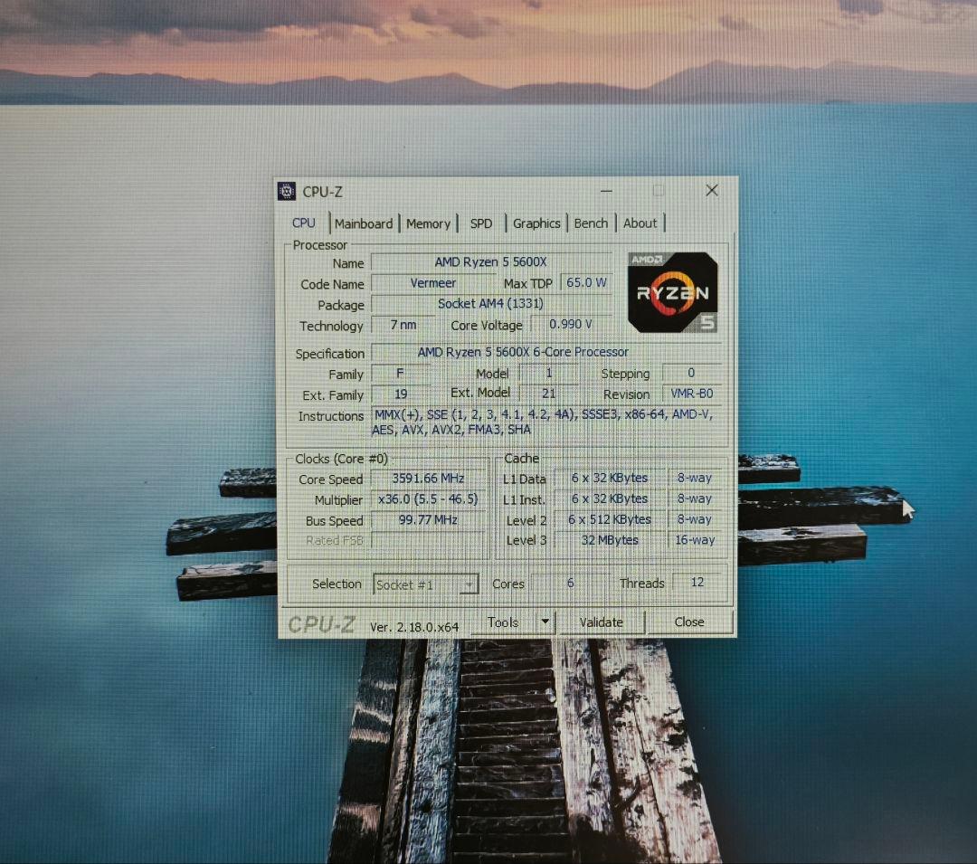The image size is (977, 864).
Task: Click the Level 2 size 6 x 512 KBytes
Action: pos(610,519)
